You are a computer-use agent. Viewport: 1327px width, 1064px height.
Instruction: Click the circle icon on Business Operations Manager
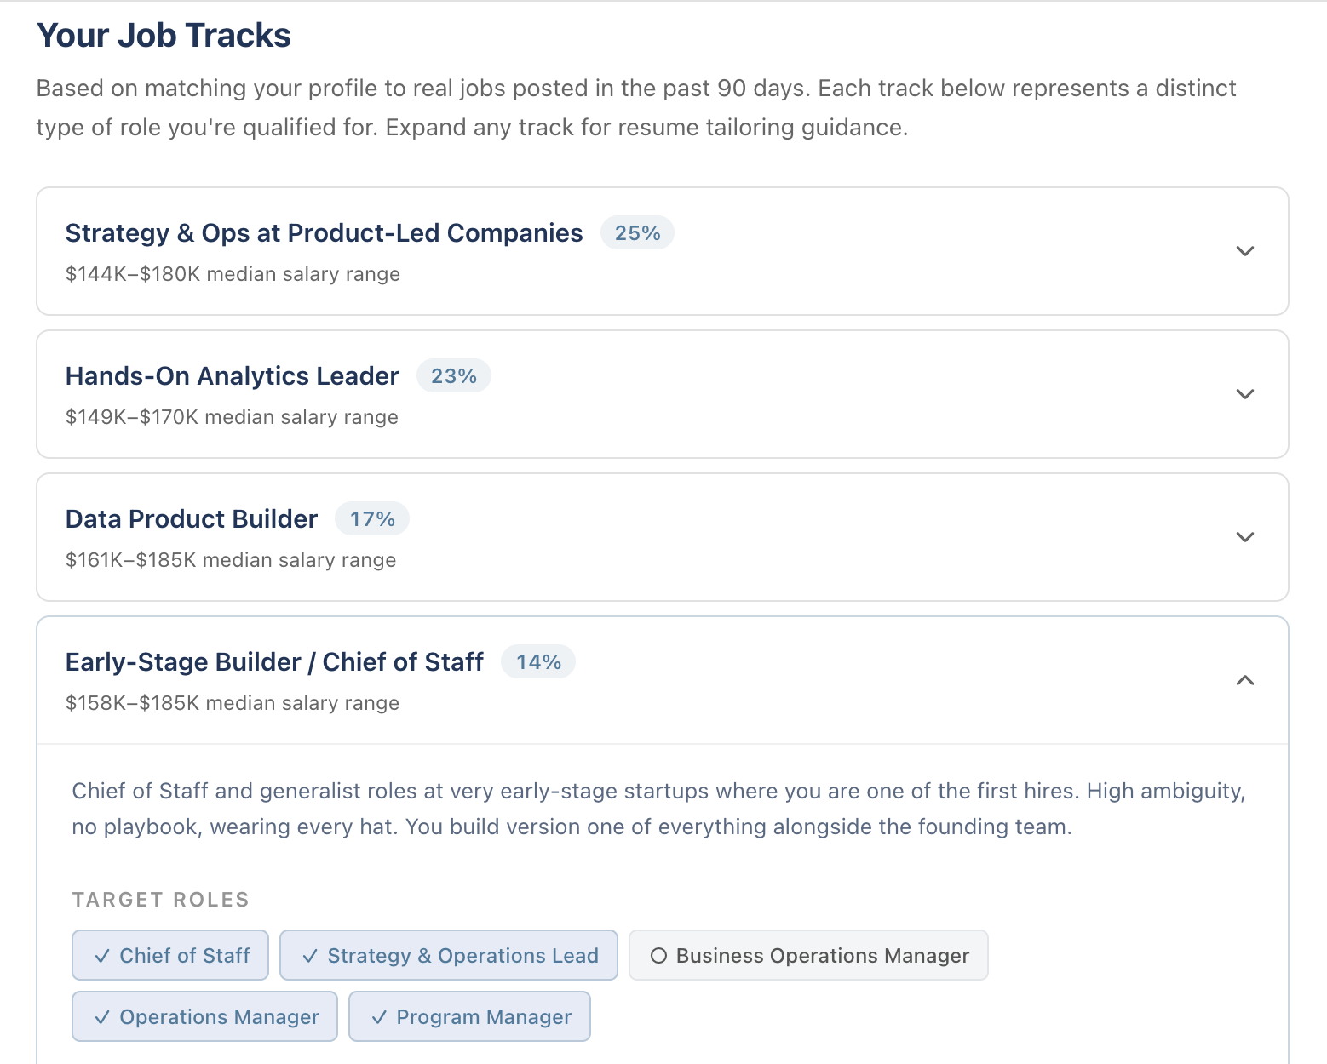[x=658, y=956]
